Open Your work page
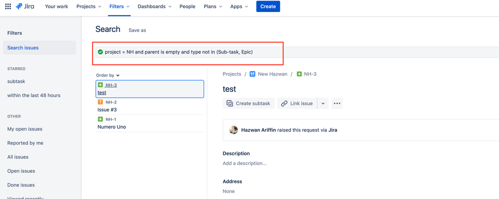The width and height of the screenshot is (499, 199). tap(56, 6)
